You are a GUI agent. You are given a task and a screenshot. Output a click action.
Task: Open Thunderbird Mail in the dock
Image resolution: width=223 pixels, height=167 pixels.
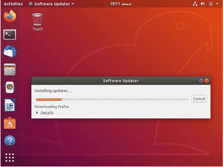10,52
